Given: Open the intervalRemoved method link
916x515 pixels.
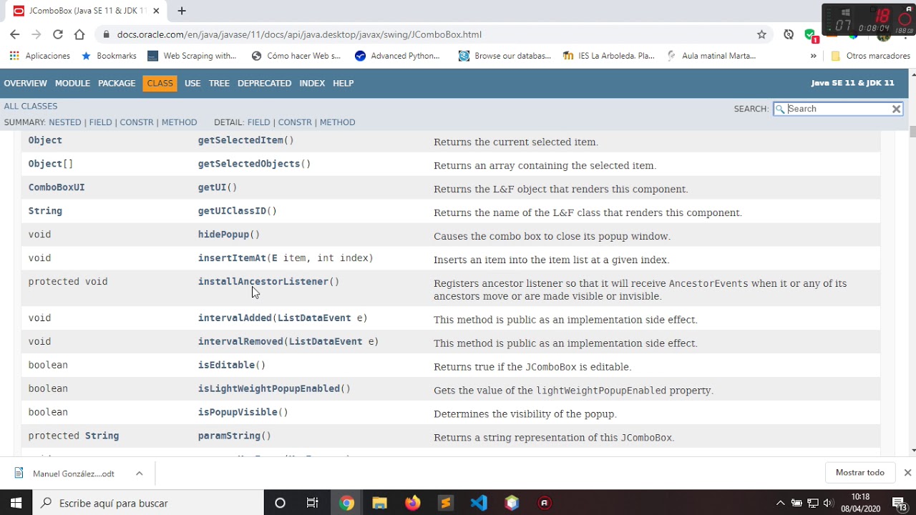Looking at the screenshot, I should (240, 341).
